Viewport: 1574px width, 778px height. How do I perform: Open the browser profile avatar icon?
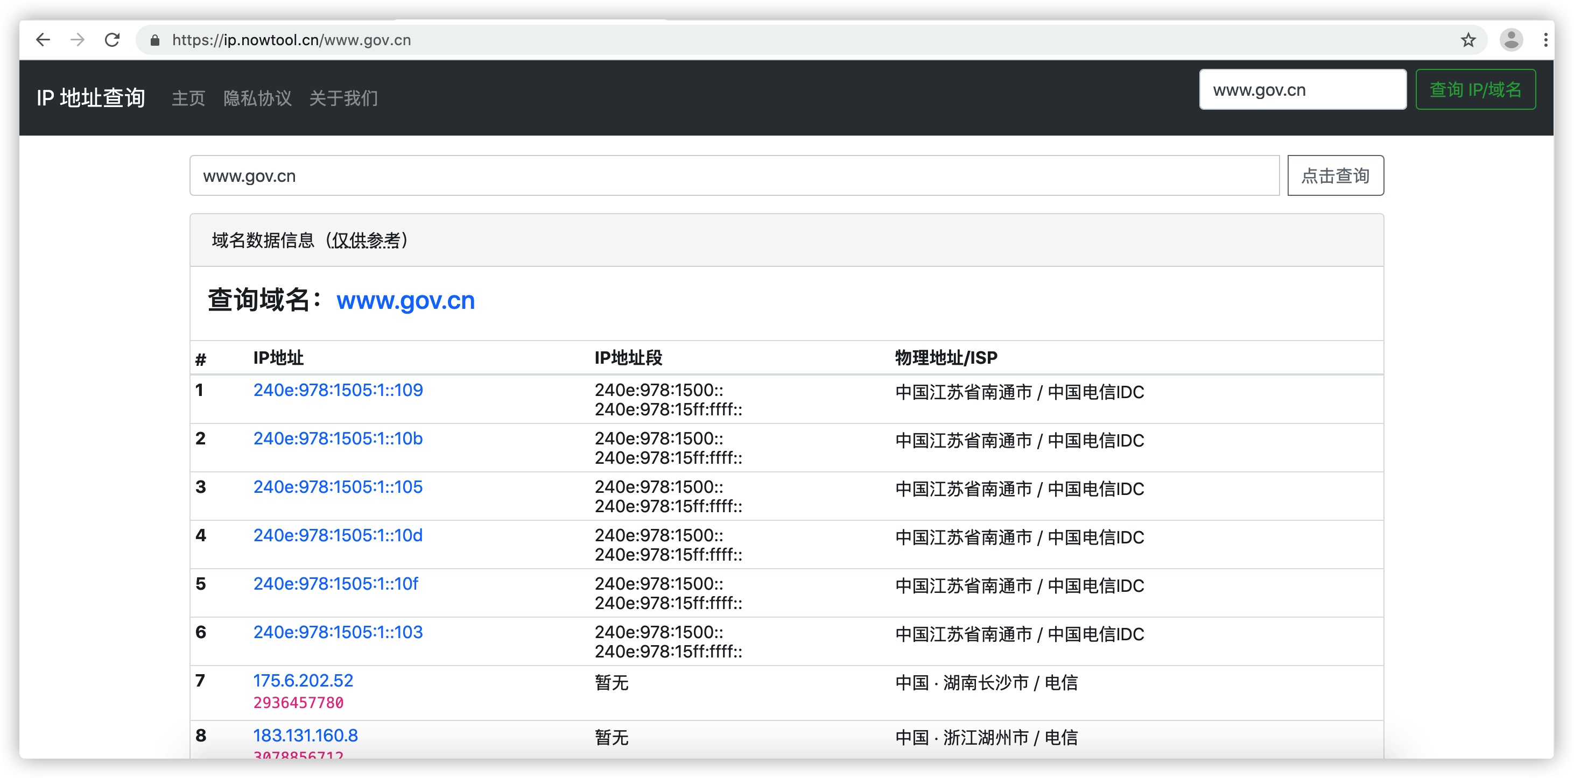(1510, 40)
